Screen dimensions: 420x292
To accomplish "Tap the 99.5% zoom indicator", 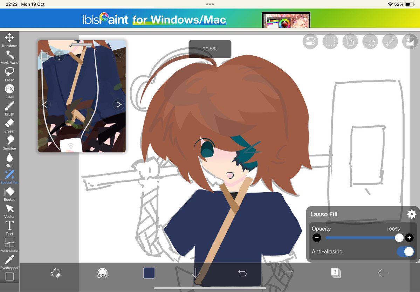I will (x=210, y=49).
